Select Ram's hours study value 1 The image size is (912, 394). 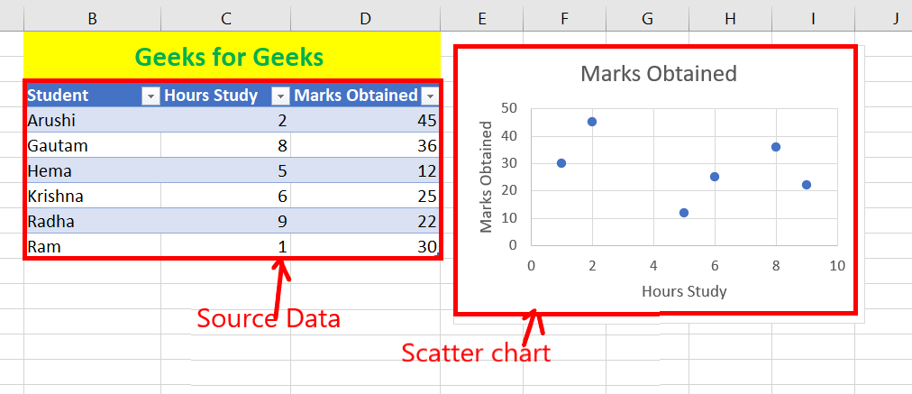coord(225,246)
